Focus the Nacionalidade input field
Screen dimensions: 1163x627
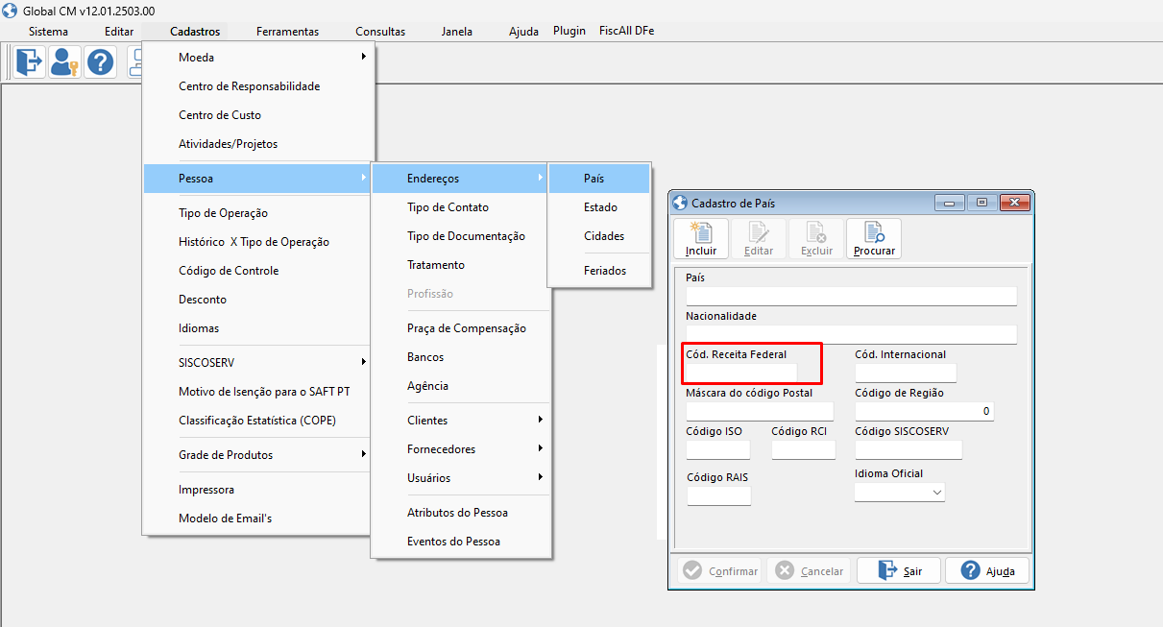(x=851, y=334)
